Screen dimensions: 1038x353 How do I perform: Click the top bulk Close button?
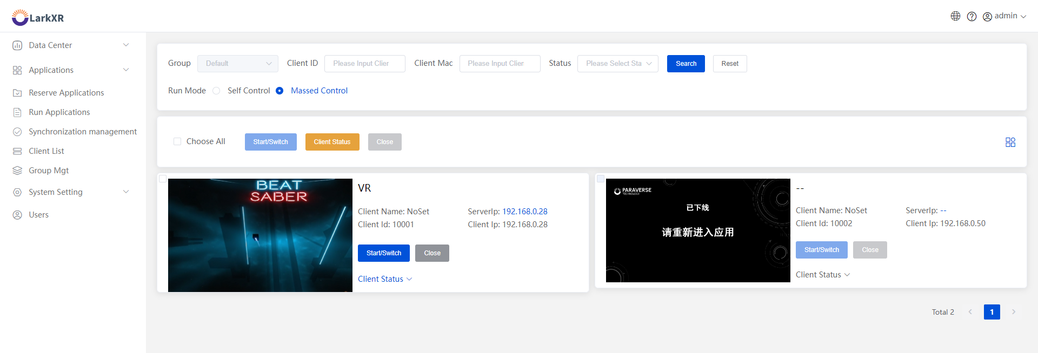tap(385, 142)
